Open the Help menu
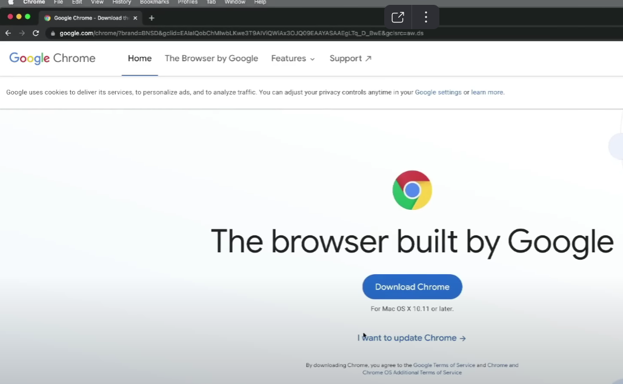623x384 pixels. [x=260, y=2]
